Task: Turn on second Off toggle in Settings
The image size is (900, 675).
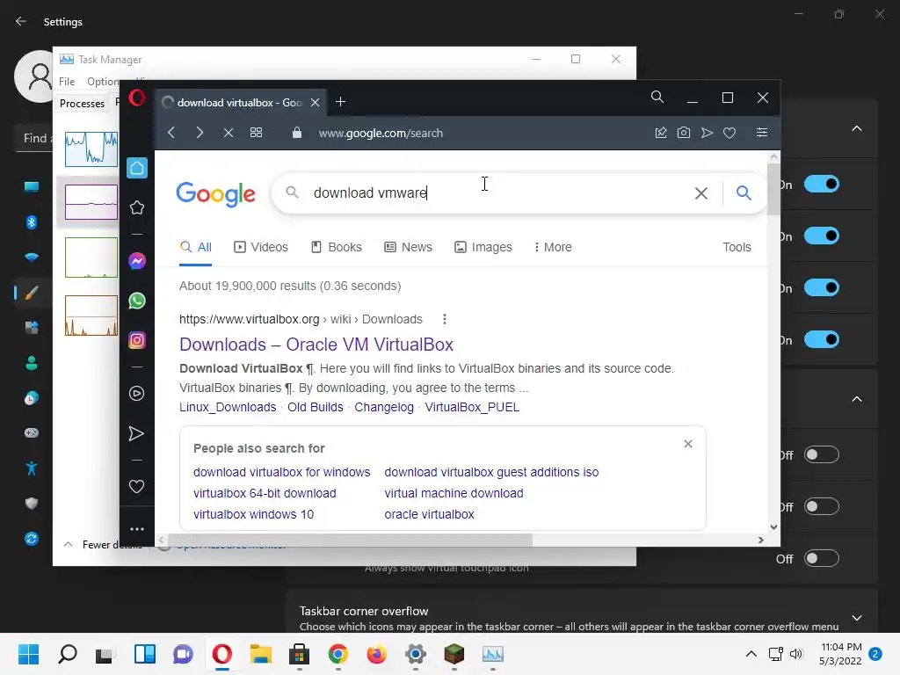Action: click(x=822, y=507)
